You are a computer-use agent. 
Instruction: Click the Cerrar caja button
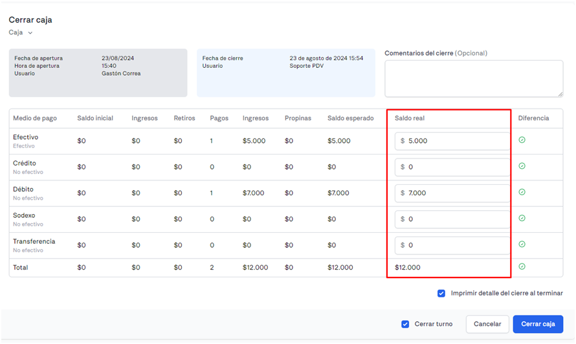click(538, 324)
